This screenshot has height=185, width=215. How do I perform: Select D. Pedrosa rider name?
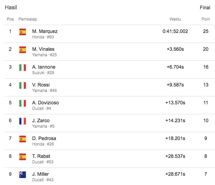pyautogui.click(x=44, y=139)
